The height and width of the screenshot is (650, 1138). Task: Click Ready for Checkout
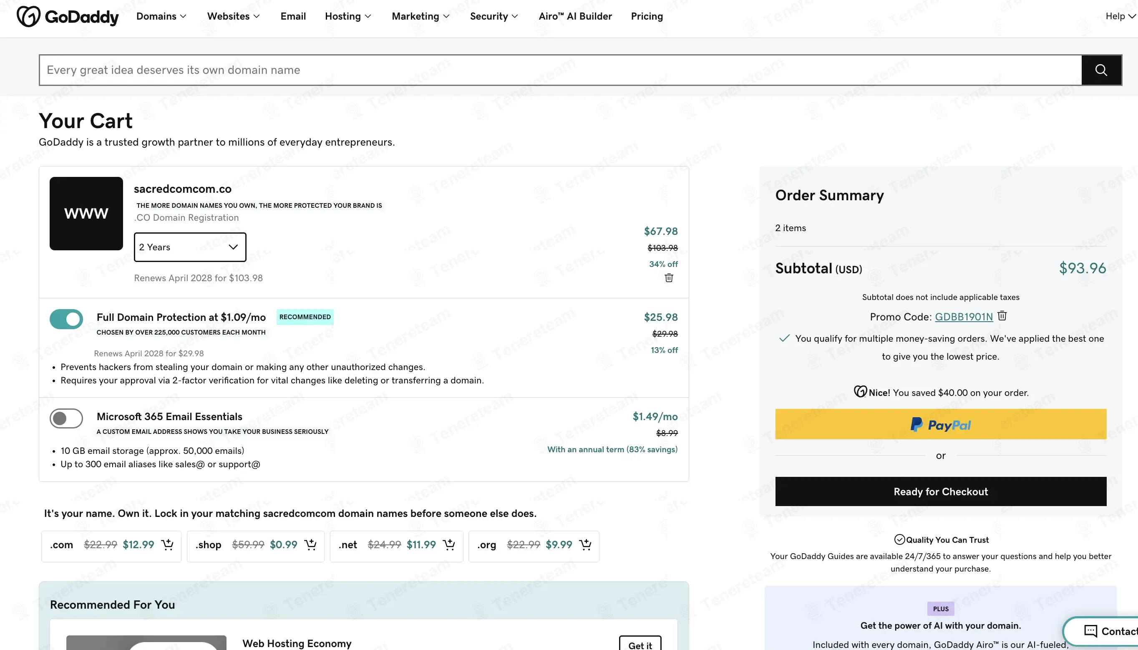(941, 491)
